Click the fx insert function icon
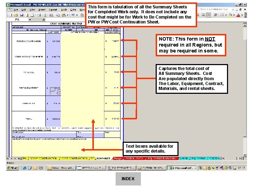This screenshot has width=253, height=189. pyautogui.click(x=44, y=20)
